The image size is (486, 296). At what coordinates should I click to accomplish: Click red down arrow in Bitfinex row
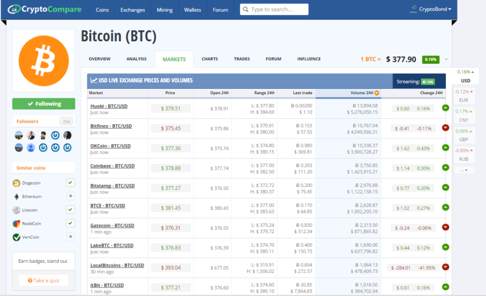pyautogui.click(x=445, y=127)
